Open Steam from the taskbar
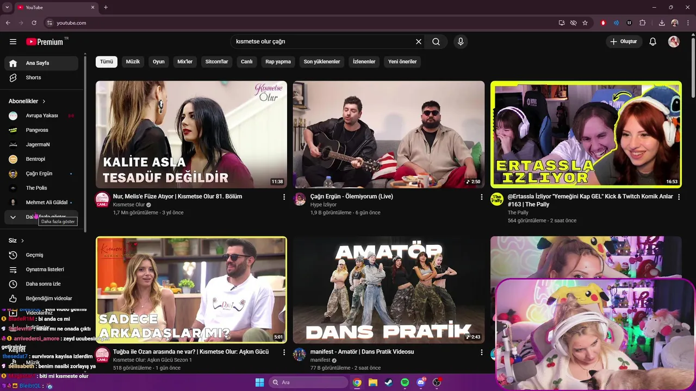The height and width of the screenshot is (391, 696). (389, 382)
